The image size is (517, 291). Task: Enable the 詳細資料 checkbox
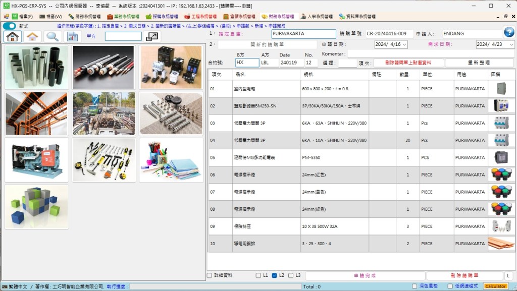(210, 275)
